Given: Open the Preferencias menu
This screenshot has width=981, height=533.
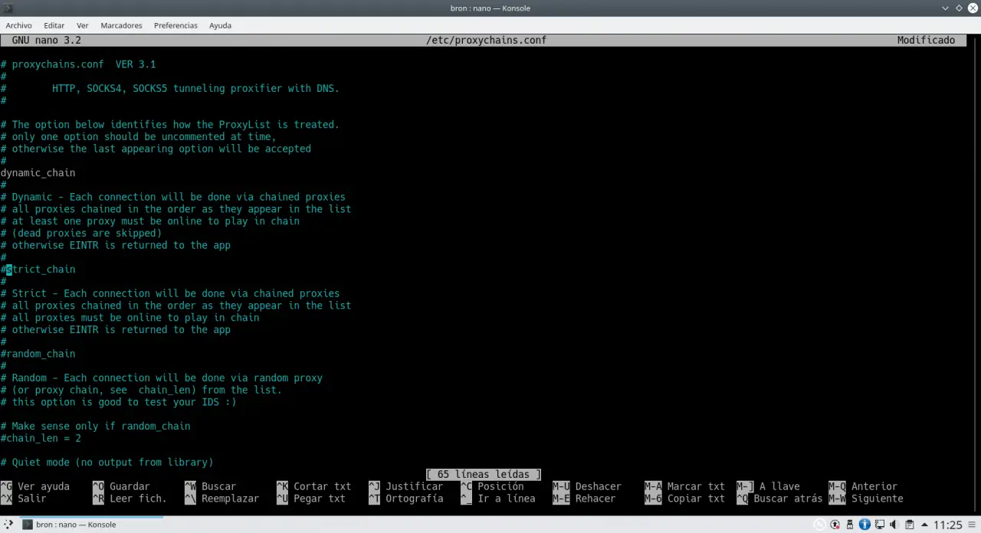Looking at the screenshot, I should pyautogui.click(x=176, y=25).
